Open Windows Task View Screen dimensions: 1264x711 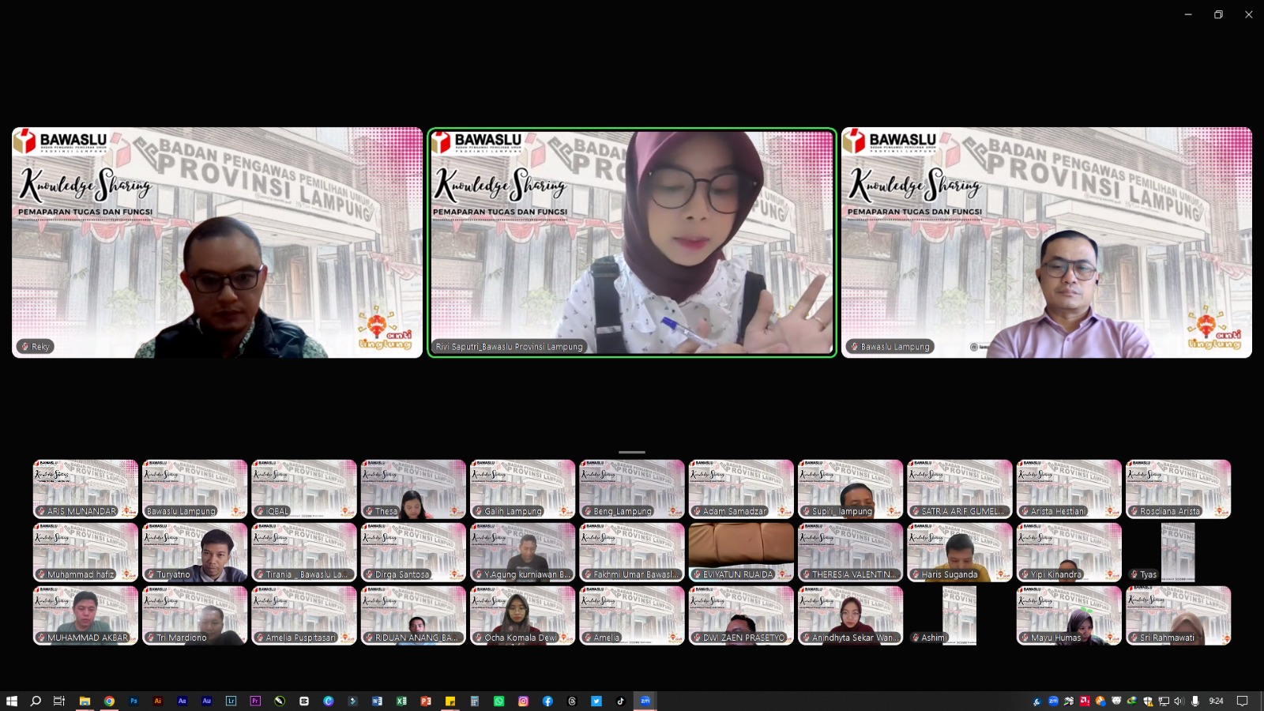[x=59, y=701]
